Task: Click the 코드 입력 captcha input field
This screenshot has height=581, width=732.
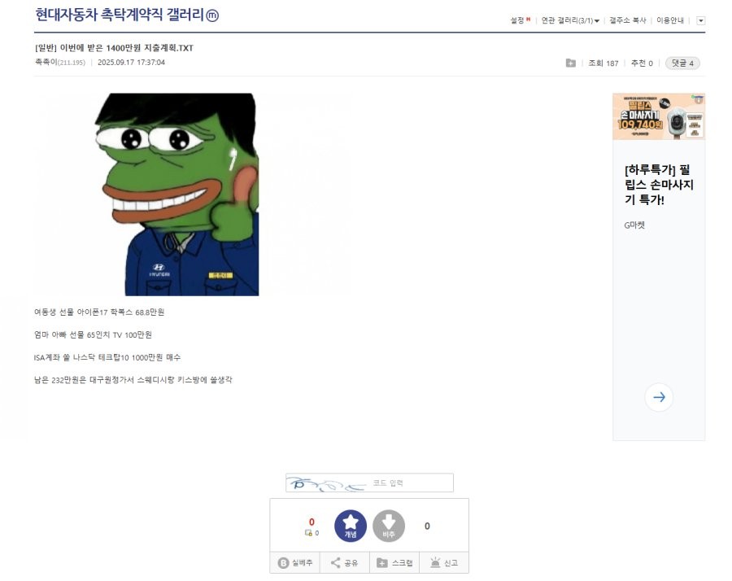Action: click(x=369, y=483)
